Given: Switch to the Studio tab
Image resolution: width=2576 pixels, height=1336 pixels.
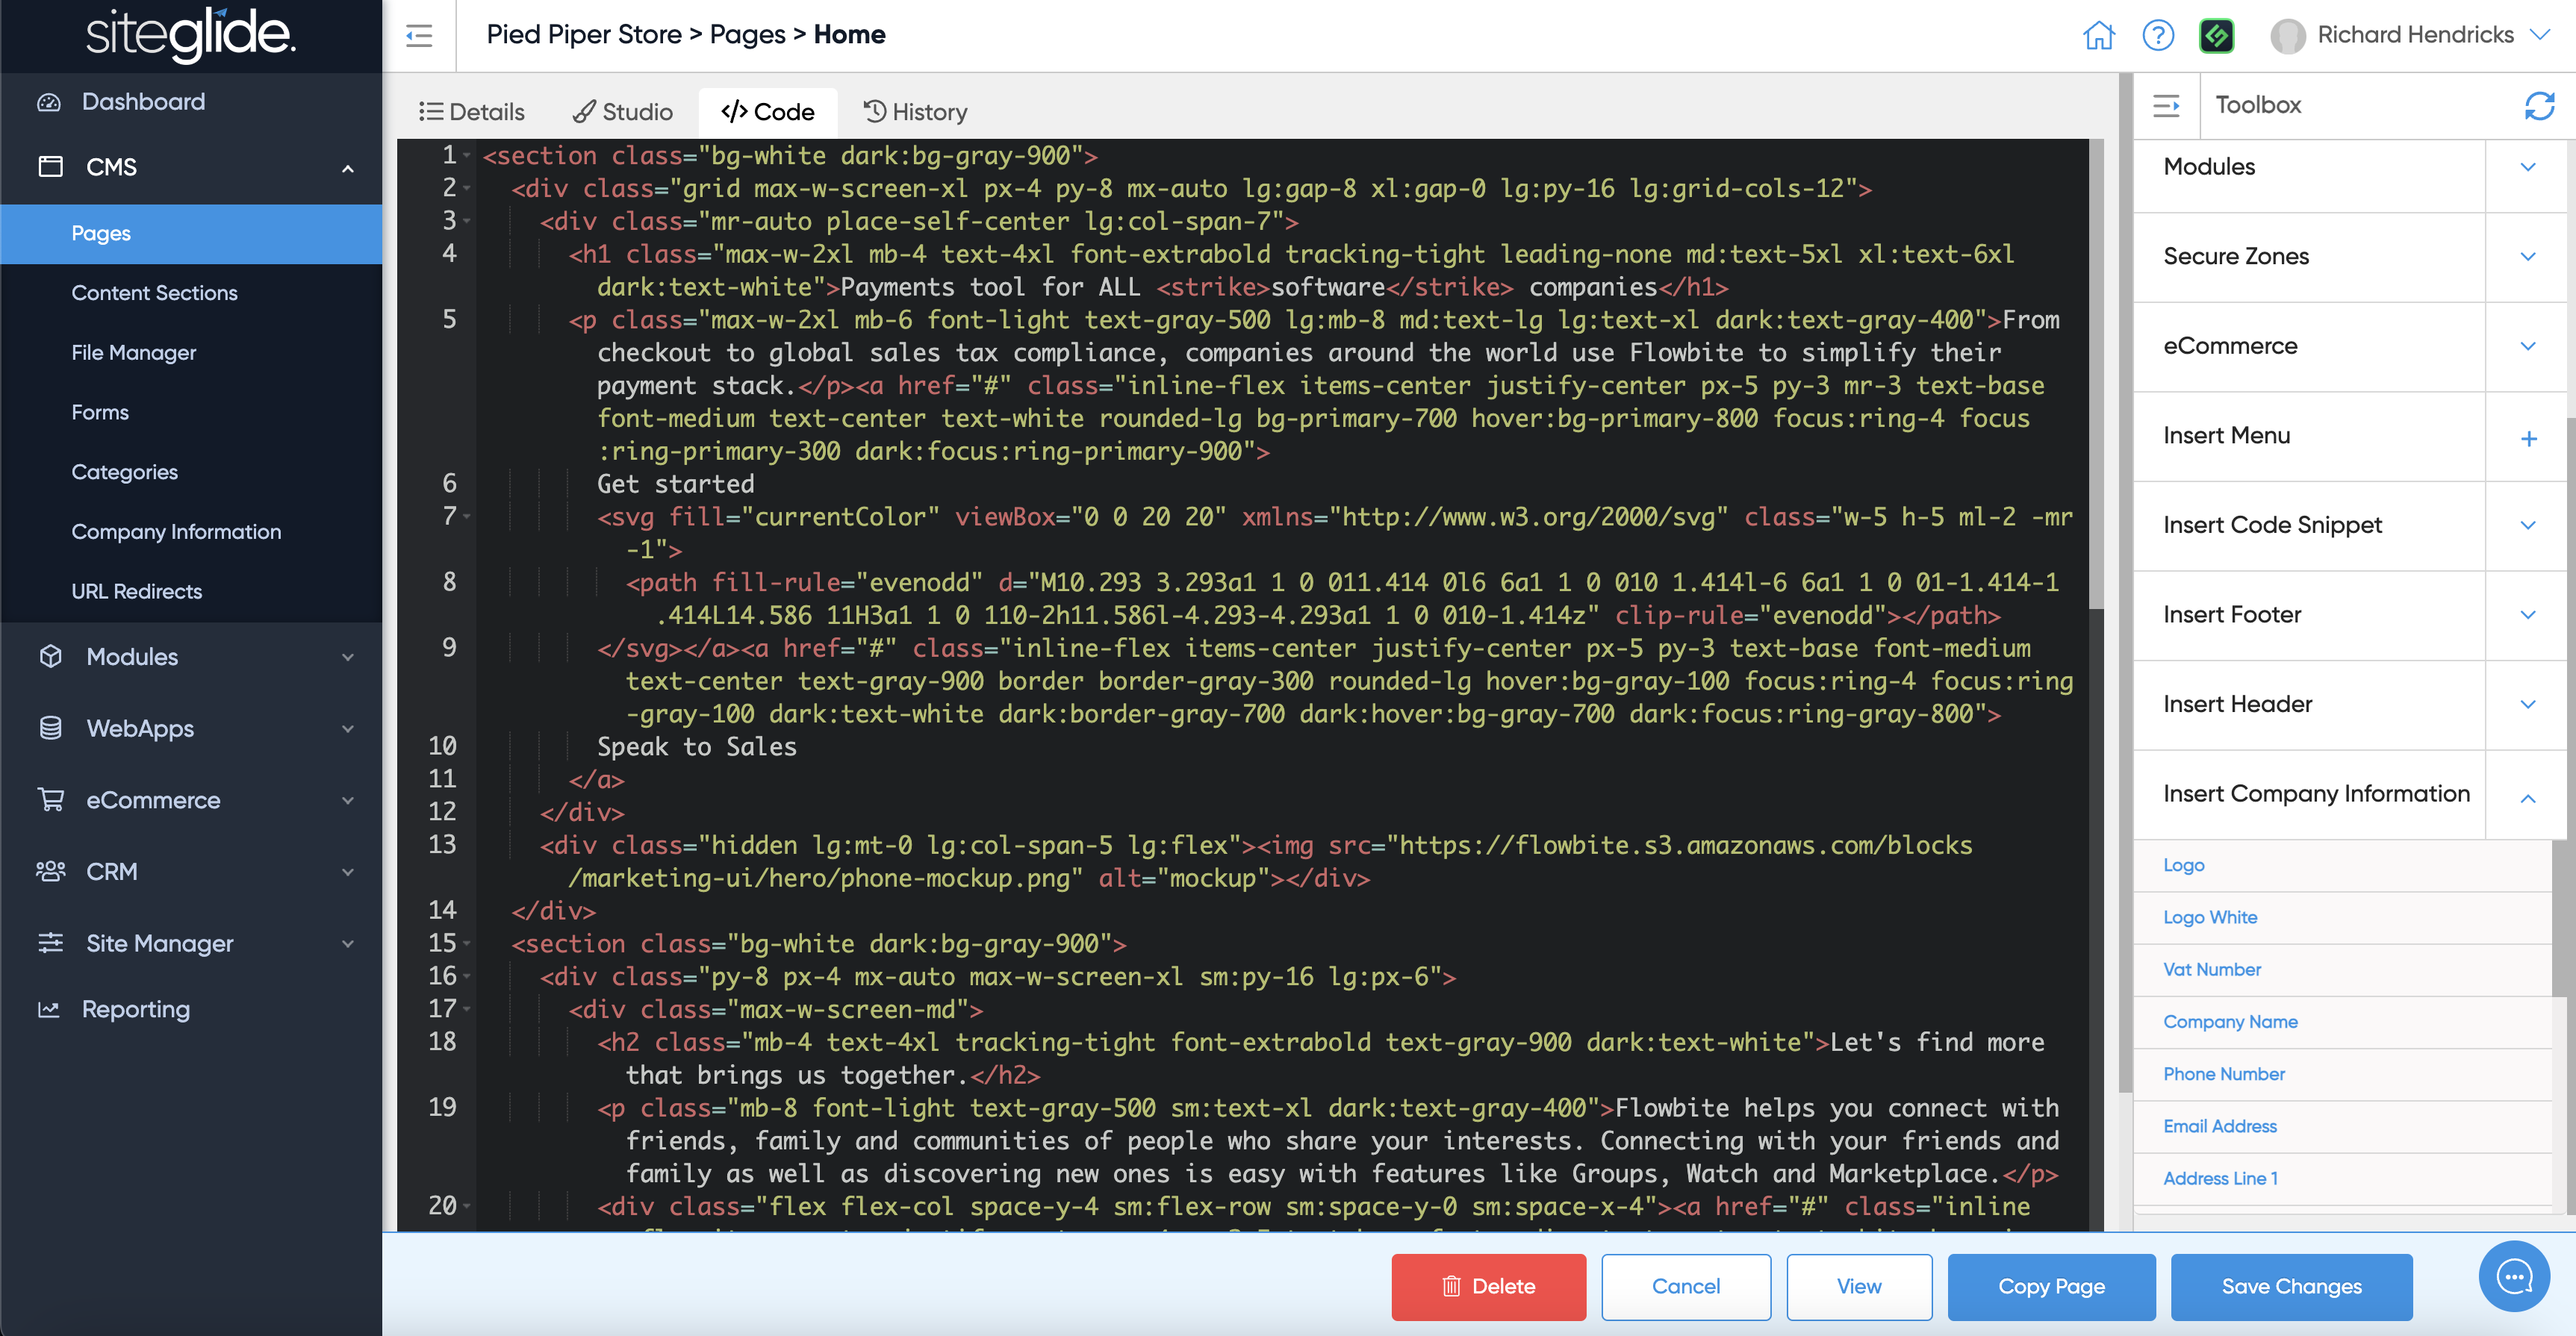Looking at the screenshot, I should coord(623,112).
